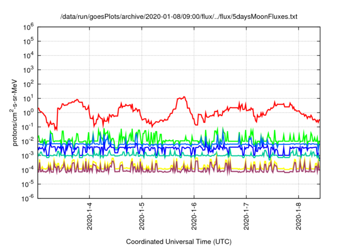Click the y-axis tick label 10^4
This screenshot has height=247, width=353.
[28, 56]
